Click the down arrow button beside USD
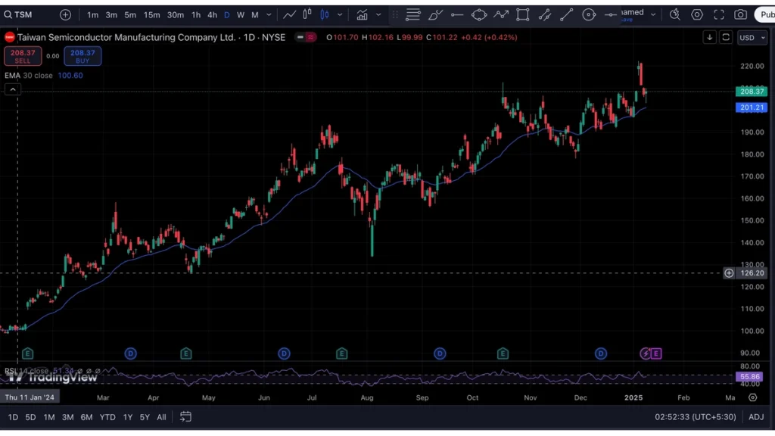The image size is (775, 436). [710, 38]
